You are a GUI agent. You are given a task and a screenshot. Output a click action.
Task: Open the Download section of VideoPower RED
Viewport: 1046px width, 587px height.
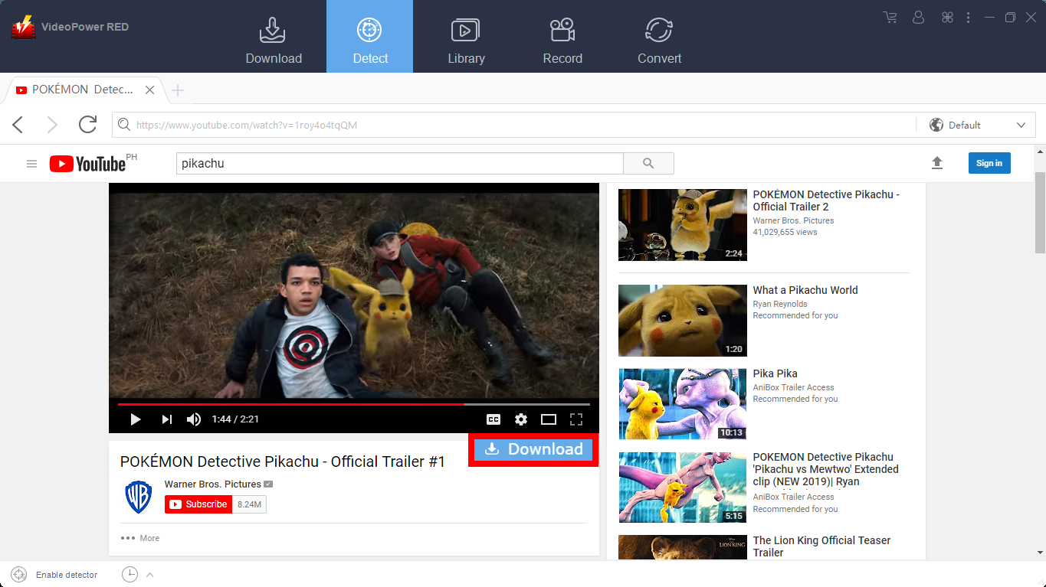[x=273, y=36]
